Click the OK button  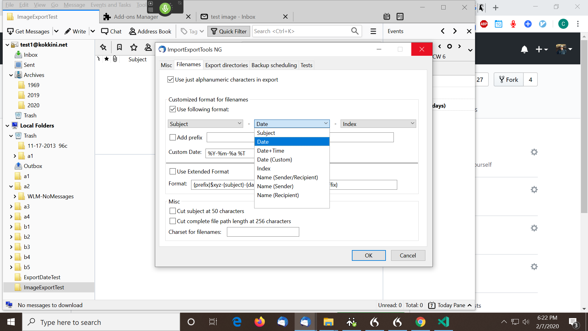(368, 255)
